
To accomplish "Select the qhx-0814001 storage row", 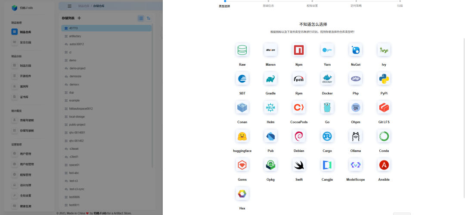I will pyautogui.click(x=106, y=133).
